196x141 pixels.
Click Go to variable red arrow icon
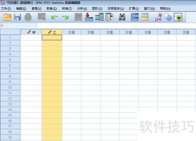(x=89, y=17)
